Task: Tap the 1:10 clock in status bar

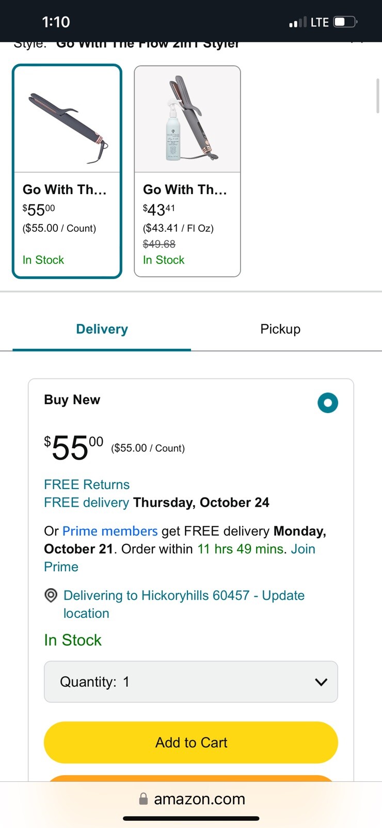Action: tap(56, 22)
